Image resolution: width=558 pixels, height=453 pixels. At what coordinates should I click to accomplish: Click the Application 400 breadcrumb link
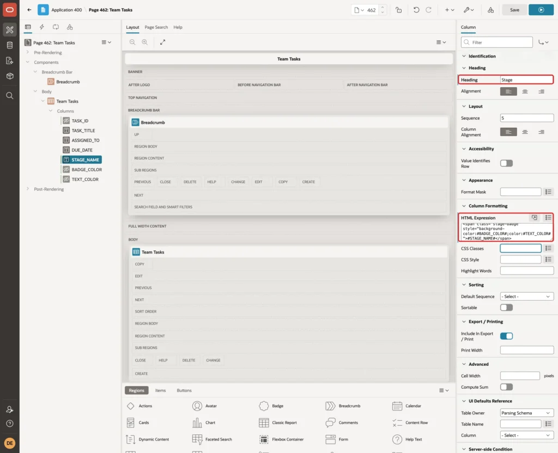(66, 10)
